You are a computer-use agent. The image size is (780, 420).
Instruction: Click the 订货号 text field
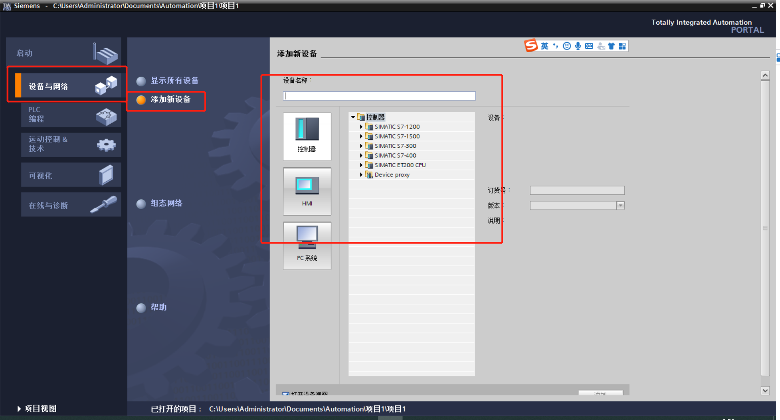coord(577,190)
